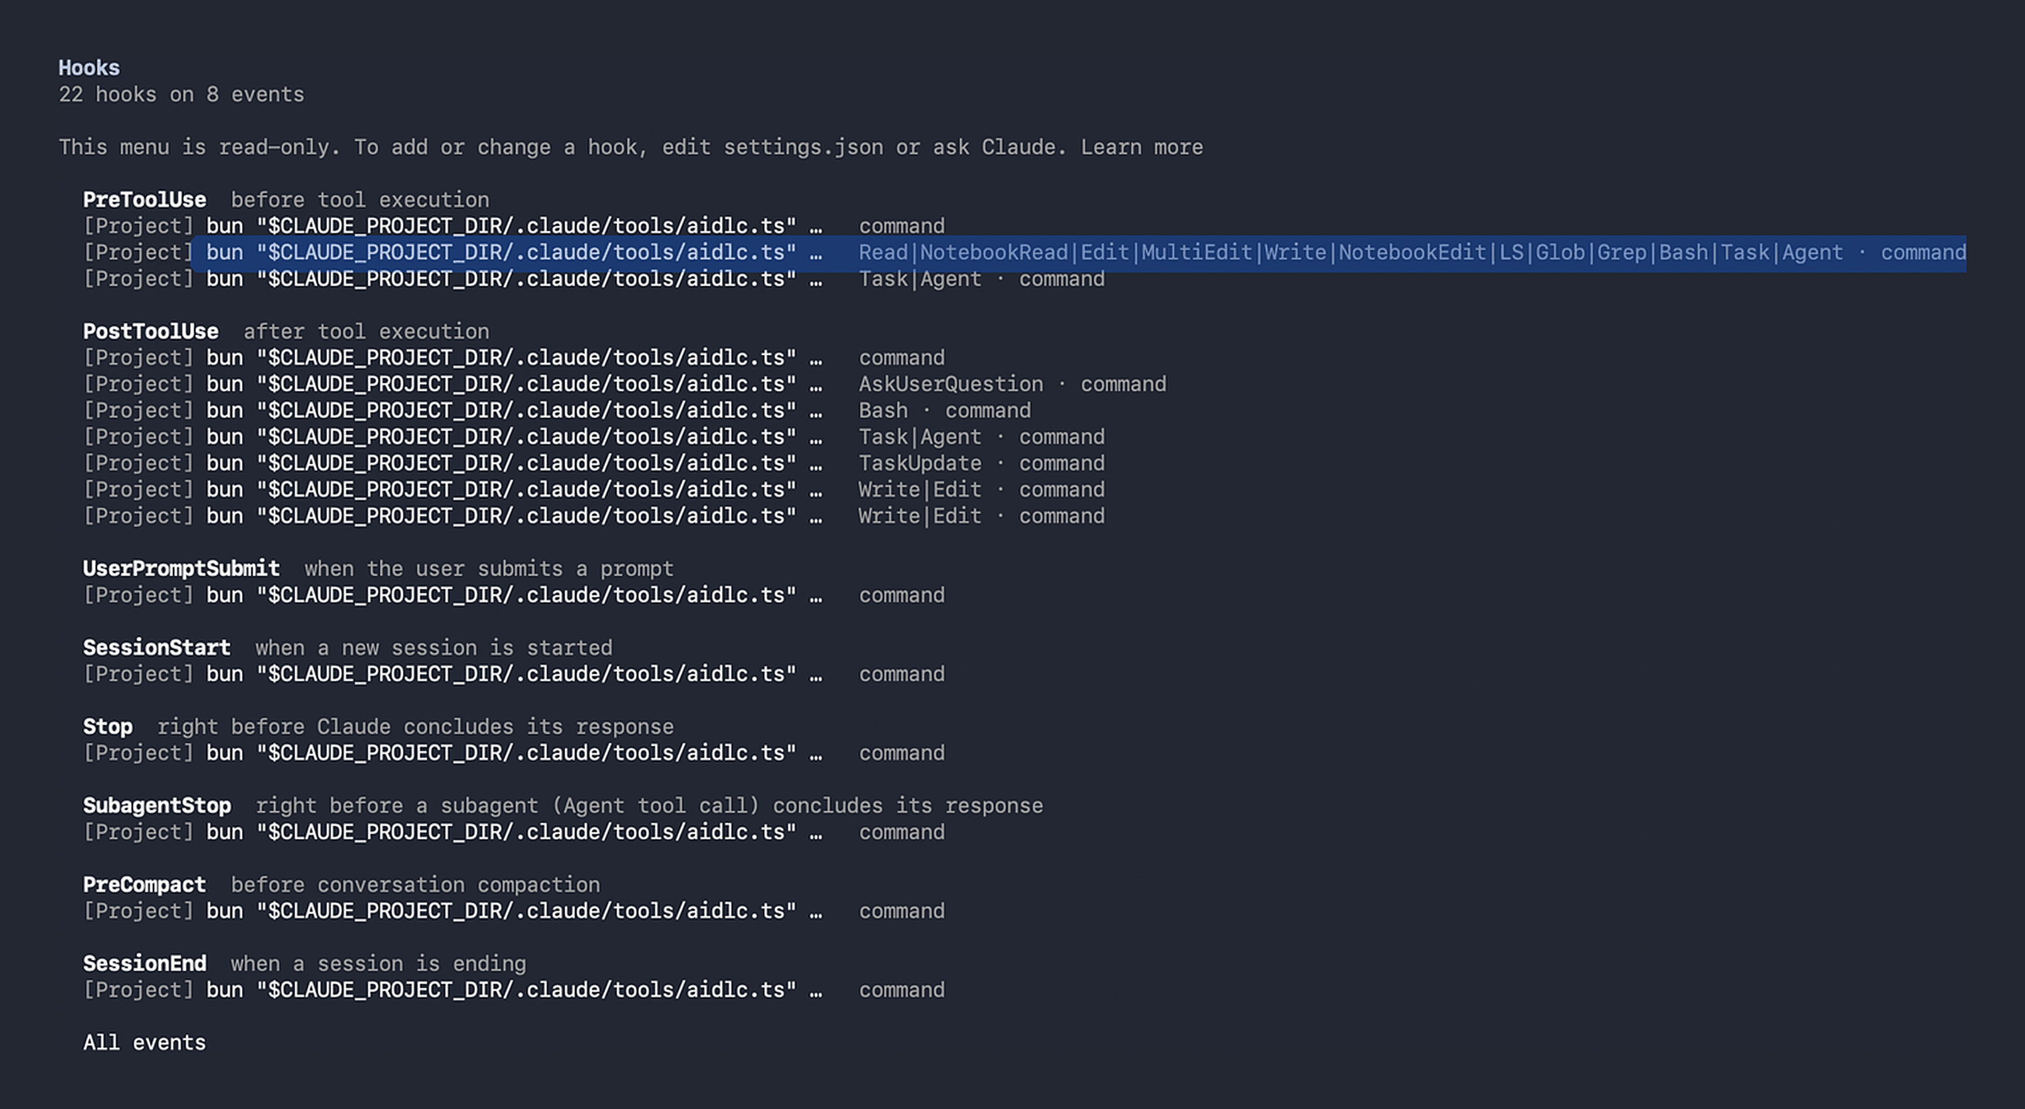
Task: Select PreToolUse Task|Agent hook row
Action: [x=594, y=279]
